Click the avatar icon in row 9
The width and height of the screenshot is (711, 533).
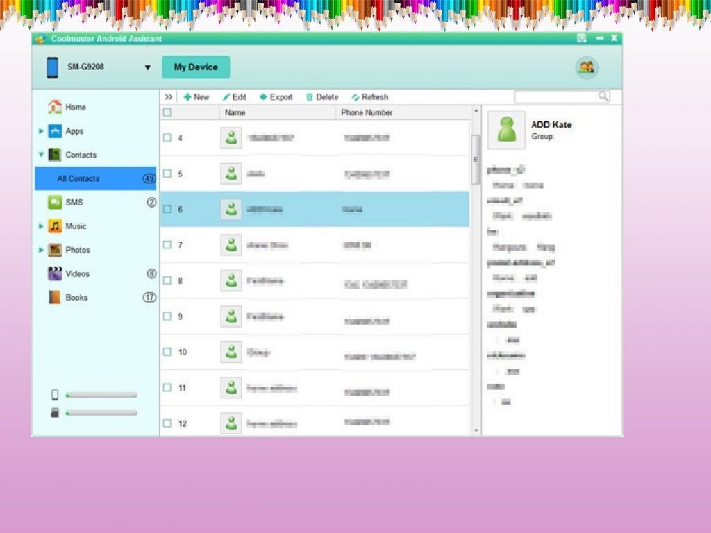point(231,316)
